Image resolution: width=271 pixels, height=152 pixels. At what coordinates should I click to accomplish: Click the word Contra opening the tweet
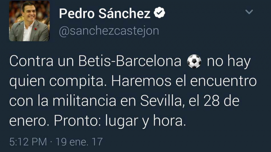(x=31, y=61)
